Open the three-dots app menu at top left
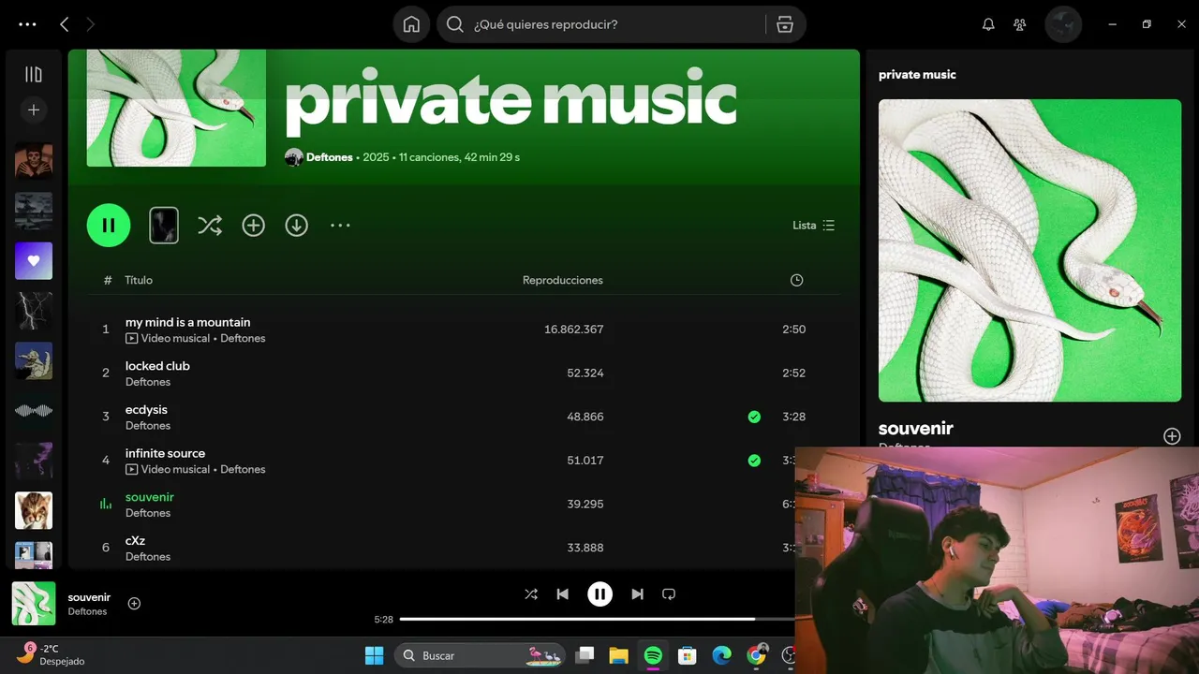1199x674 pixels. pyautogui.click(x=27, y=24)
